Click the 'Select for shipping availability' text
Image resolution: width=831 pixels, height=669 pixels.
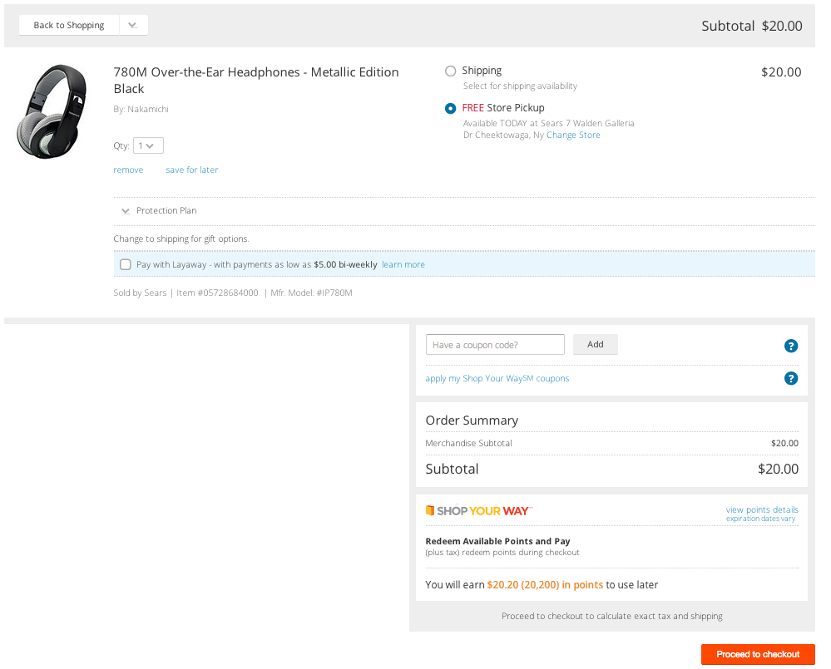tap(521, 86)
